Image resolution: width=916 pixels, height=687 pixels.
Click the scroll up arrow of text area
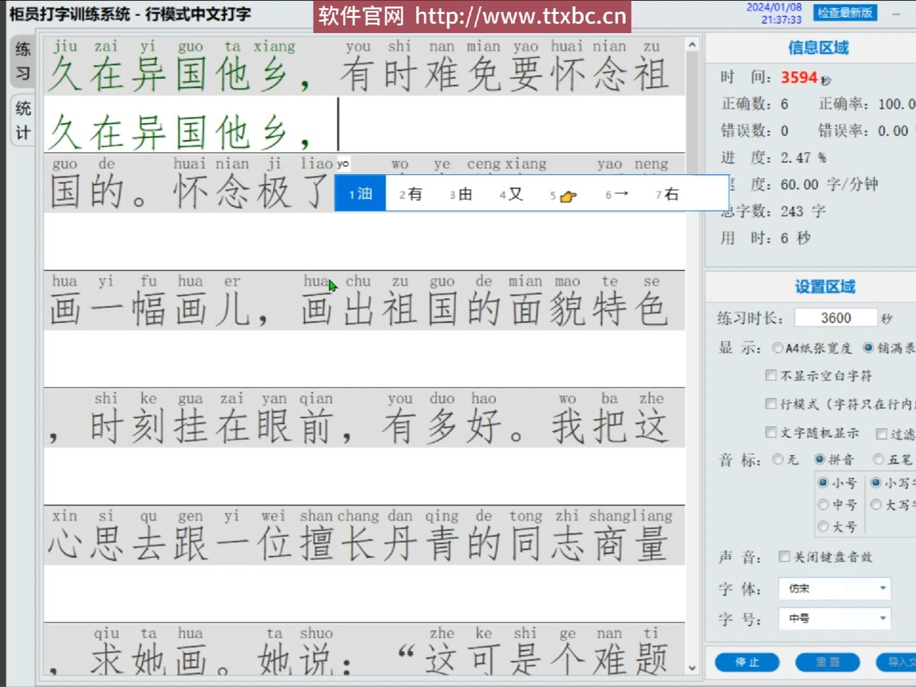(x=692, y=45)
